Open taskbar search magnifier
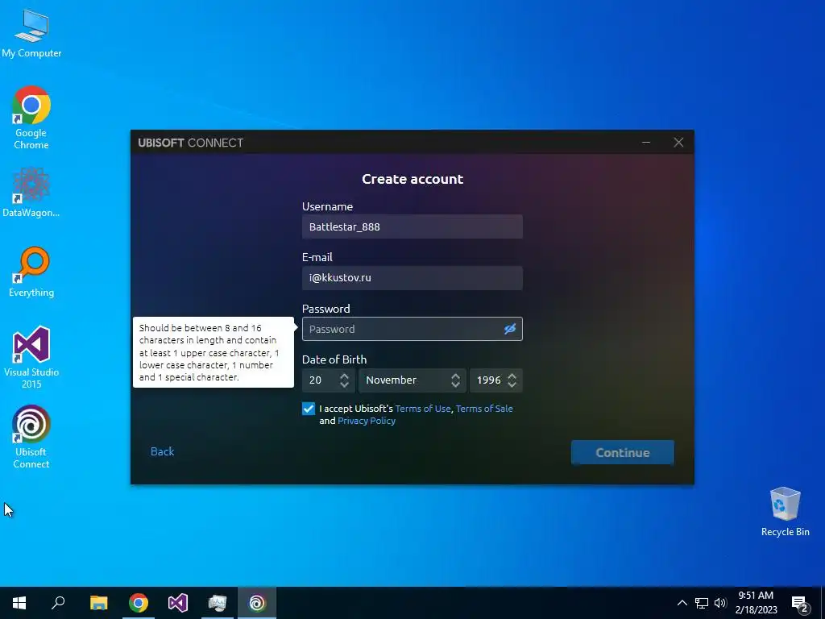This screenshot has height=619, width=825. pos(58,603)
